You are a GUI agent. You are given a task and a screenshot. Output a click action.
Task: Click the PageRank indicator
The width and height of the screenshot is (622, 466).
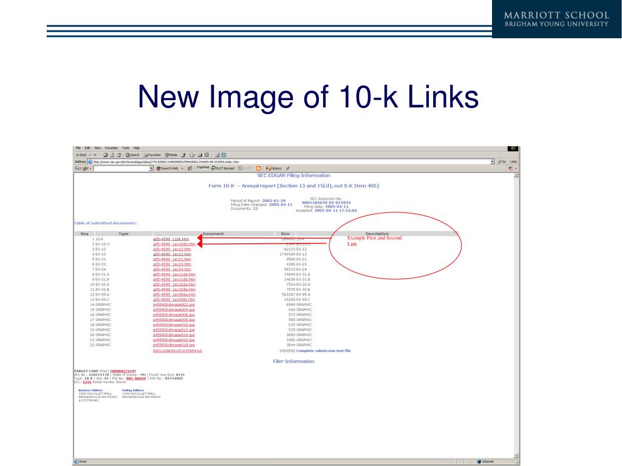(x=203, y=168)
